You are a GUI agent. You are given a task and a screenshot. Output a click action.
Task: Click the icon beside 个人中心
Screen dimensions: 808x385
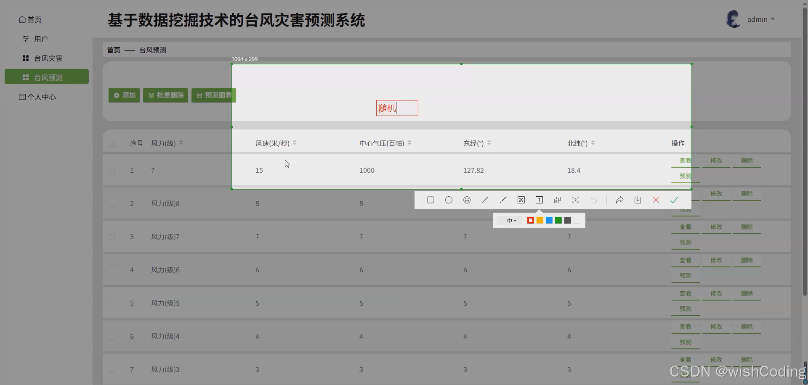[22, 97]
